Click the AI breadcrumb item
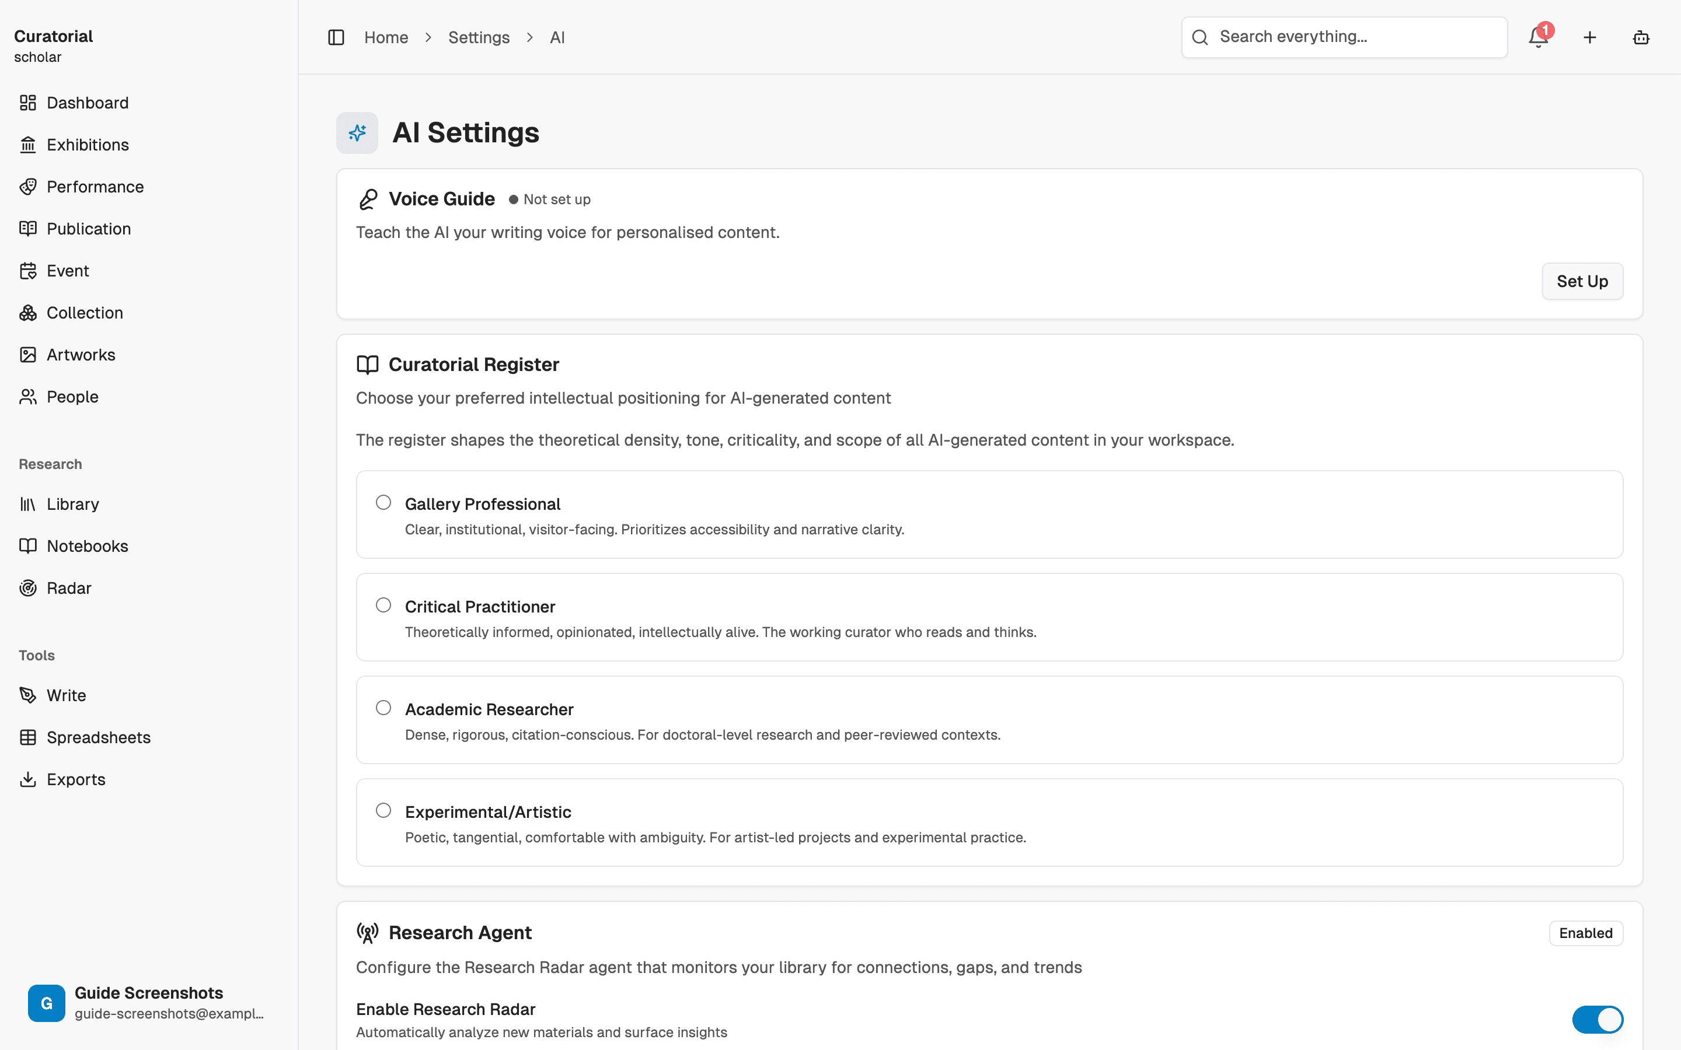The width and height of the screenshot is (1681, 1050). click(557, 37)
